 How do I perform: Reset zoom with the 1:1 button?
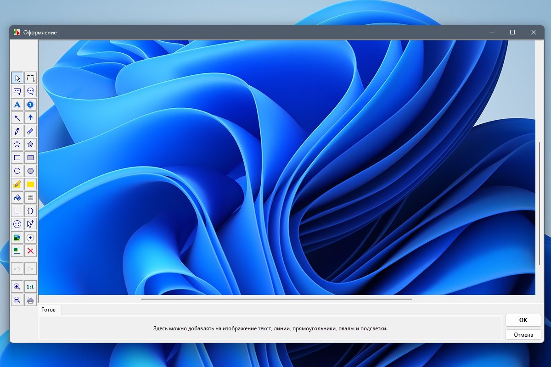click(x=30, y=287)
